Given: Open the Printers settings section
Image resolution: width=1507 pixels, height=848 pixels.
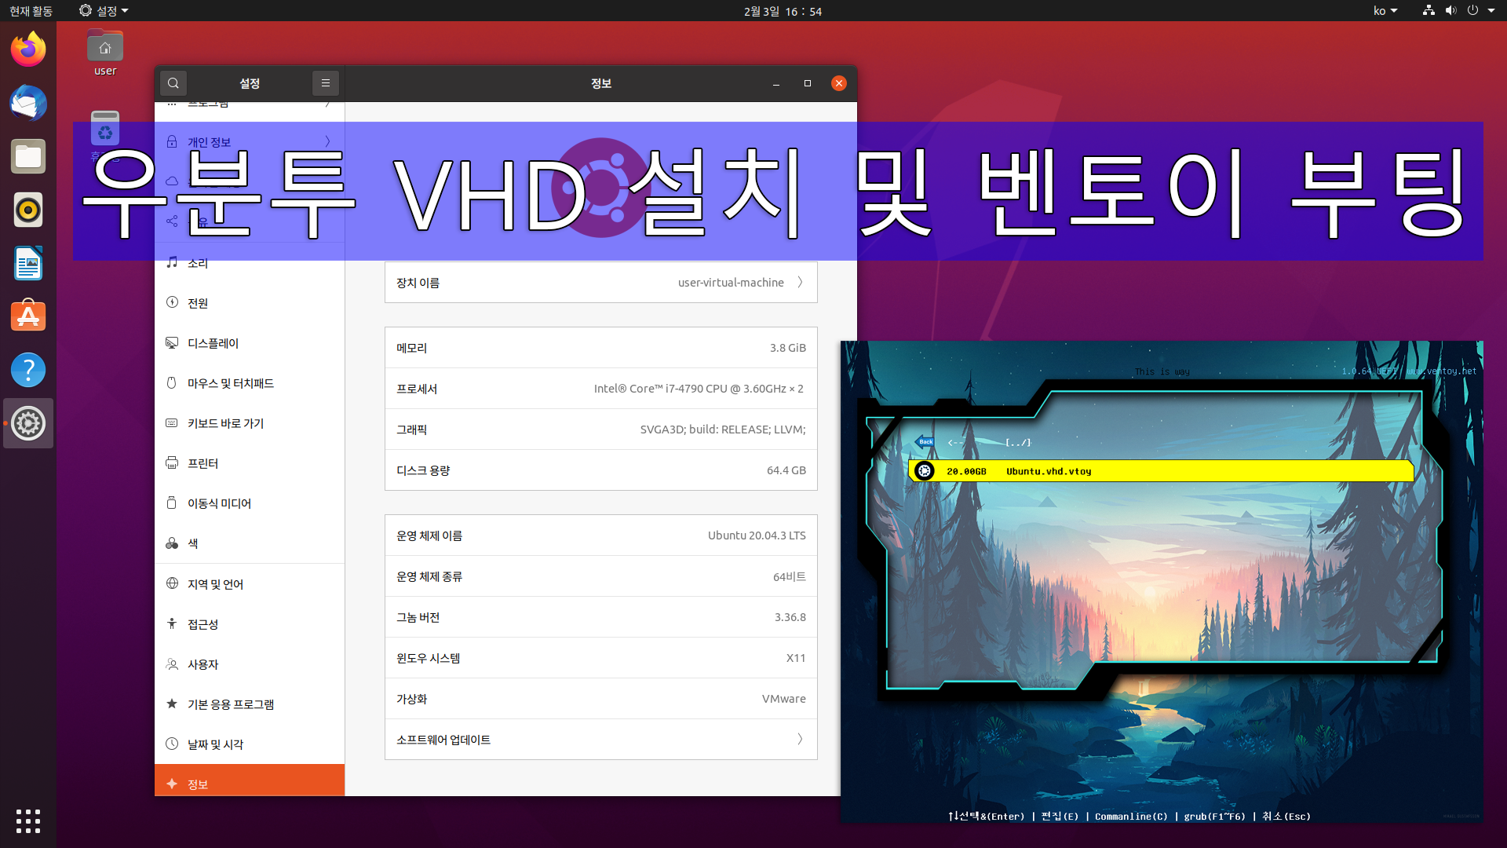Looking at the screenshot, I should 203,463.
